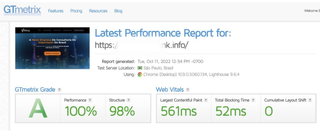Click the tested URL ending in .info
320x133 pixels.
pos(141,46)
